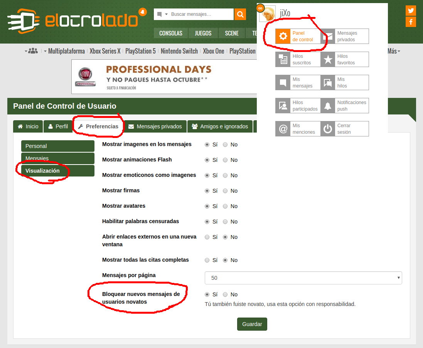Click the orange search magnifier button
This screenshot has height=348, width=423.
click(240, 14)
